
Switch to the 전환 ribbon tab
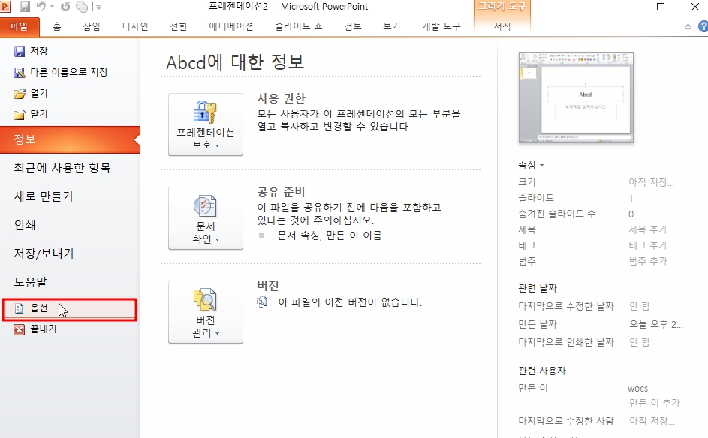[179, 26]
